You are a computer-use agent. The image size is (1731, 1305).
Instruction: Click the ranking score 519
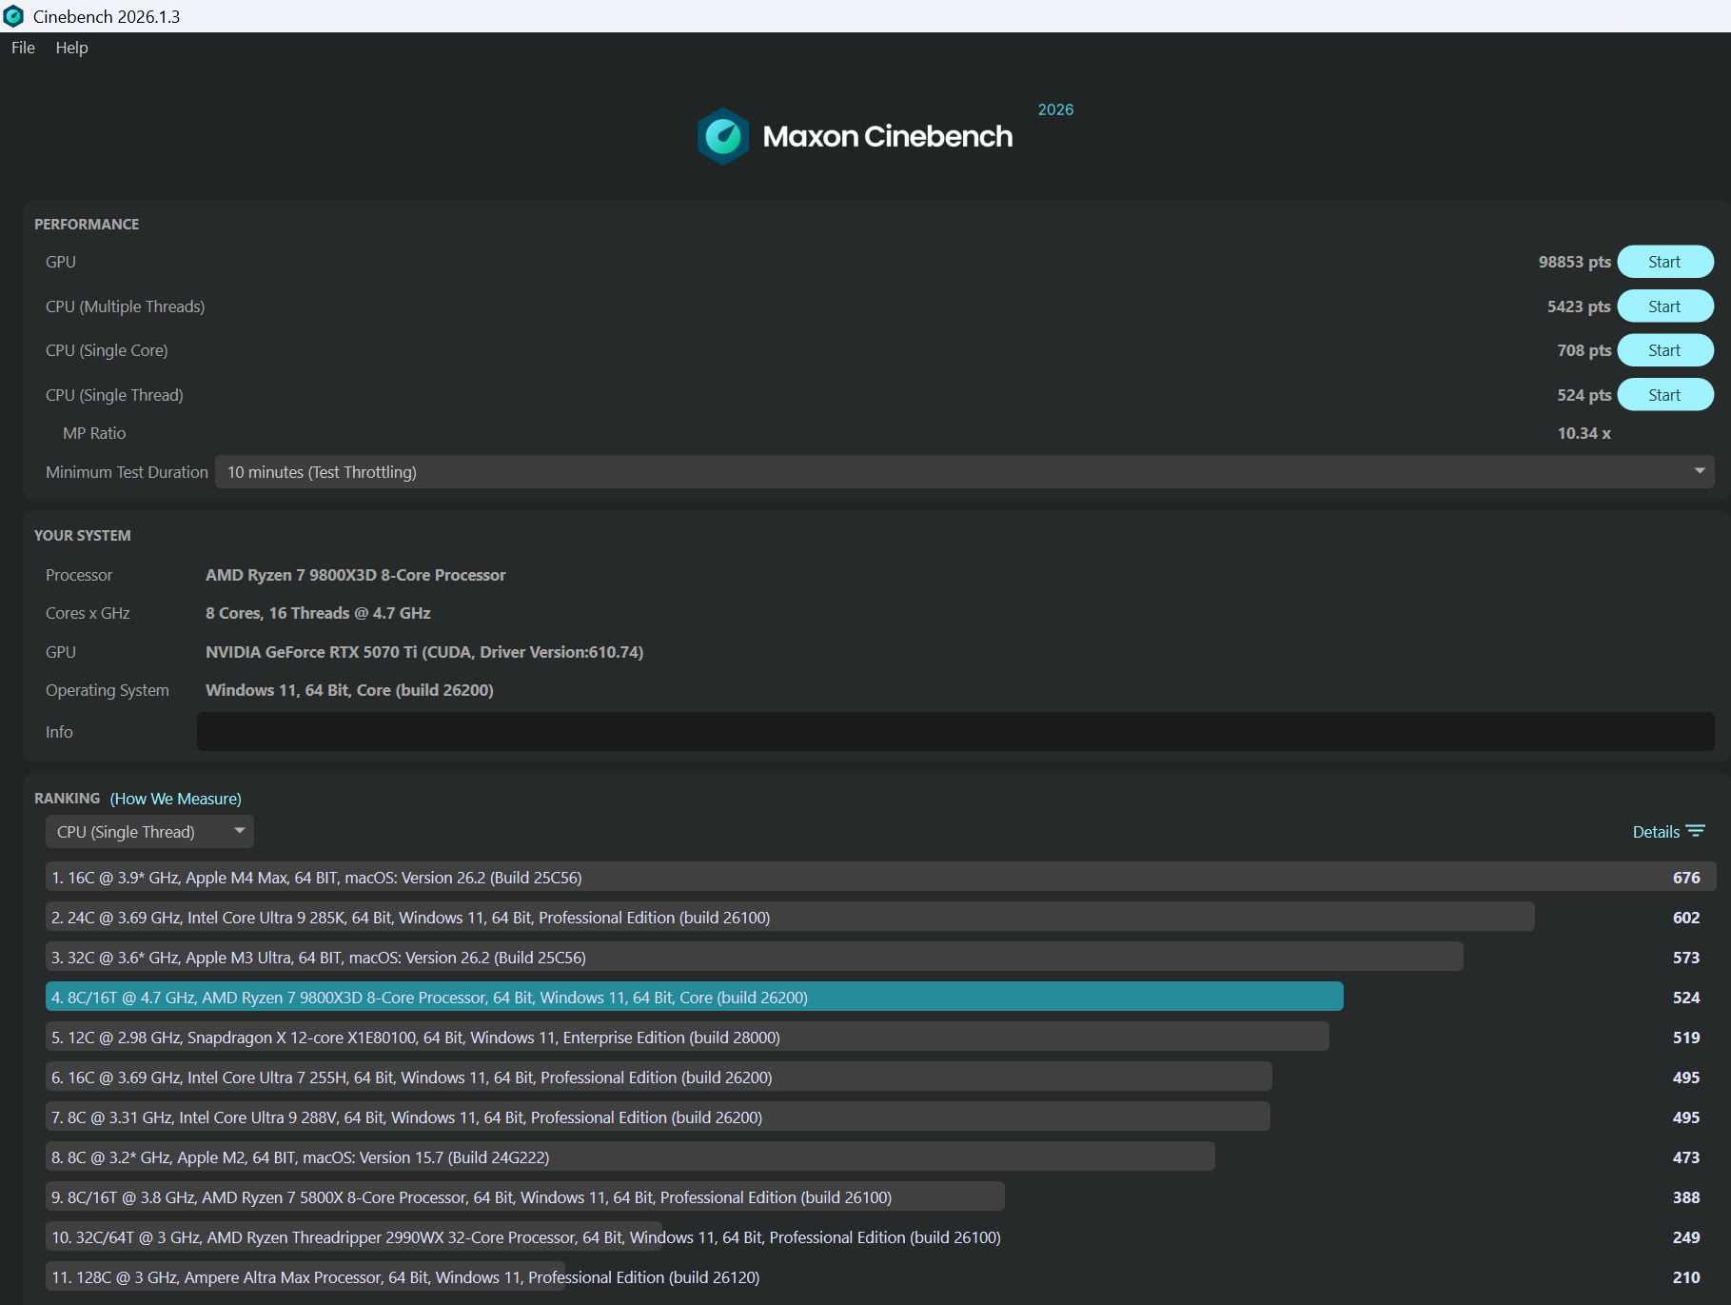[1686, 1038]
